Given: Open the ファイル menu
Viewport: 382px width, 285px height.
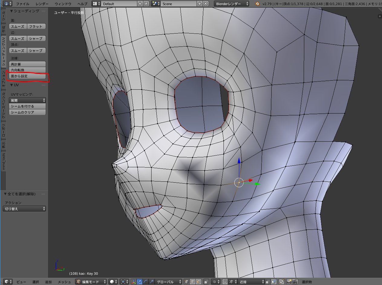Looking at the screenshot, I should tap(23, 4).
